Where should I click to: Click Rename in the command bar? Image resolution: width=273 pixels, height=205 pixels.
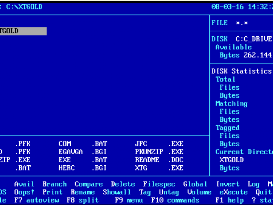82,192
